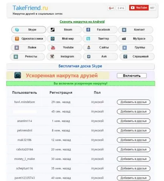This screenshot has height=181, width=164.
Task: Click the MySpace people icon
Action: pyautogui.click(x=124, y=39)
